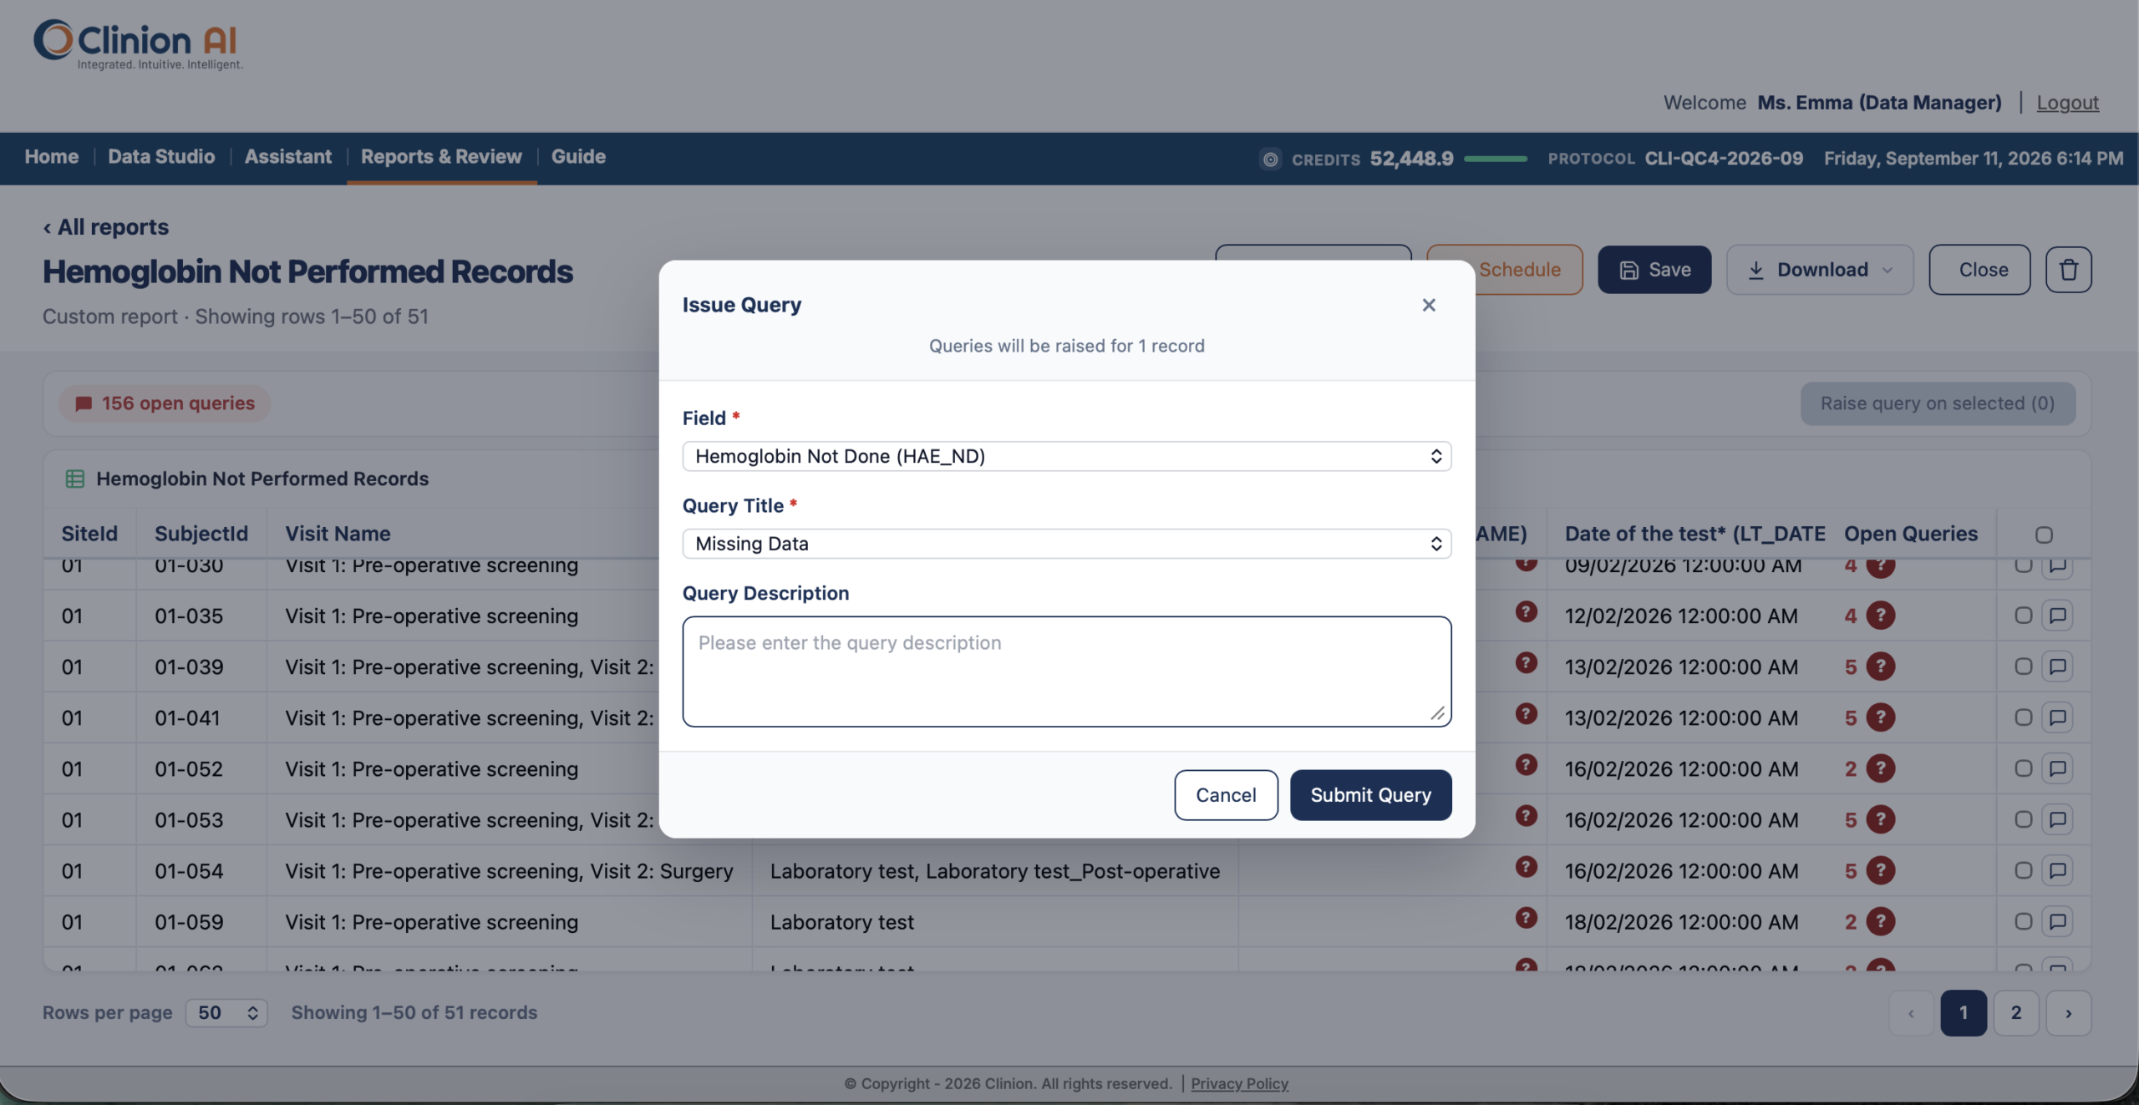Check the row checkbox for subject 01-039
2139x1105 pixels.
(2023, 667)
